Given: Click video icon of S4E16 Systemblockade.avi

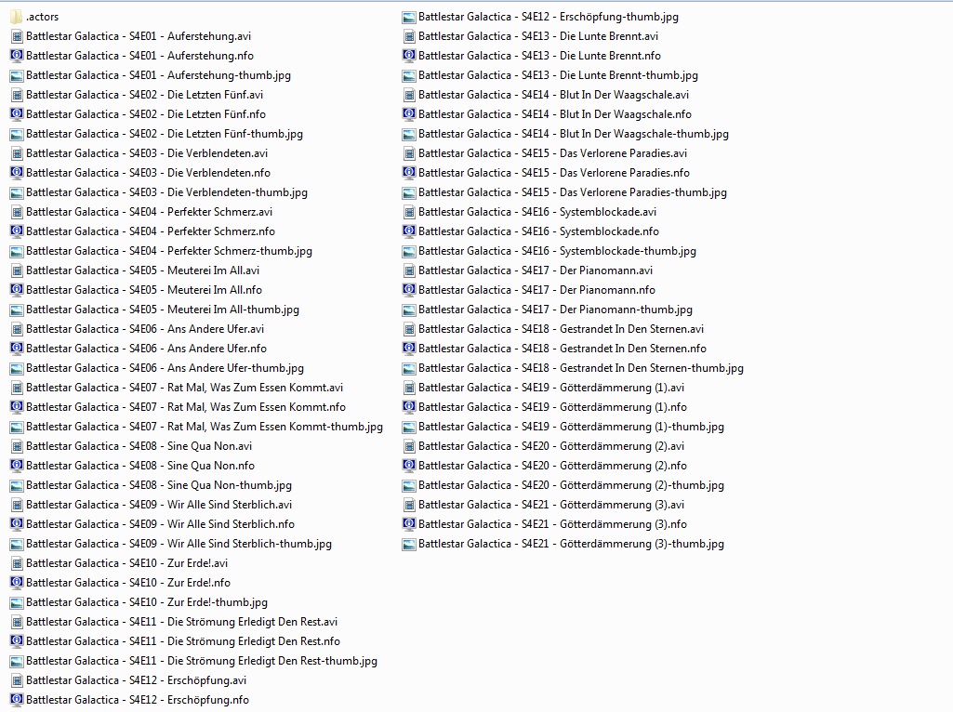Looking at the screenshot, I should point(409,212).
